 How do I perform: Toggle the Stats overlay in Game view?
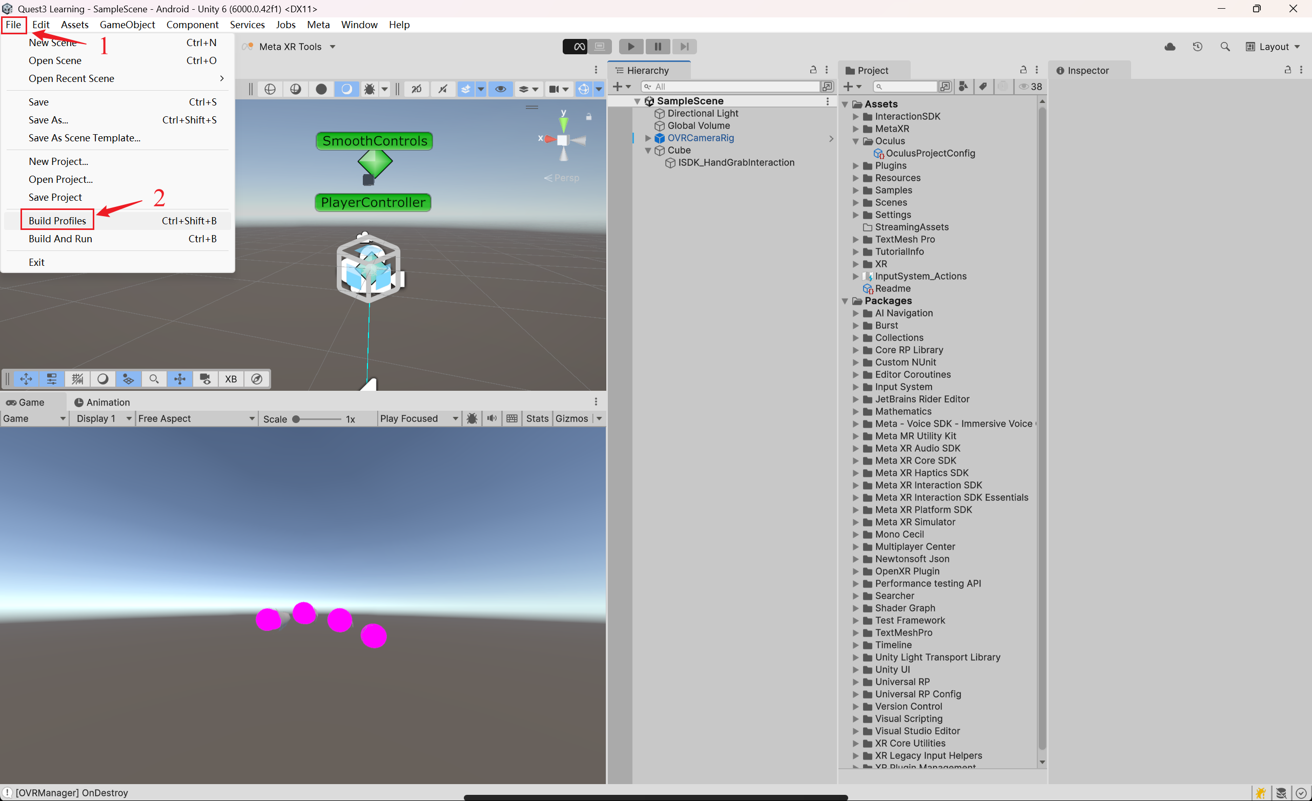537,418
